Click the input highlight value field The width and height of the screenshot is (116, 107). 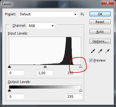pyautogui.click(x=74, y=73)
